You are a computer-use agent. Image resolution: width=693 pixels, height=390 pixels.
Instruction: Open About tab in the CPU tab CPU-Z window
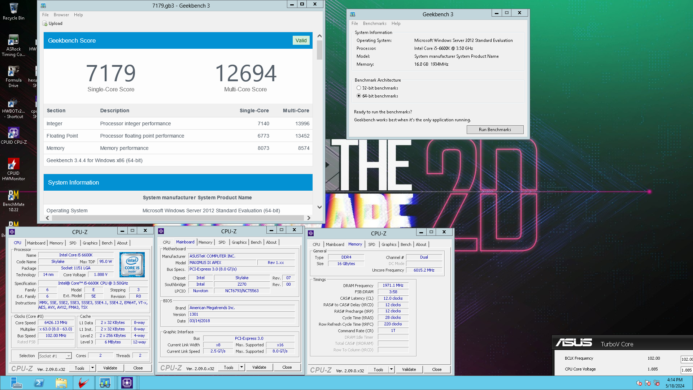coord(122,243)
